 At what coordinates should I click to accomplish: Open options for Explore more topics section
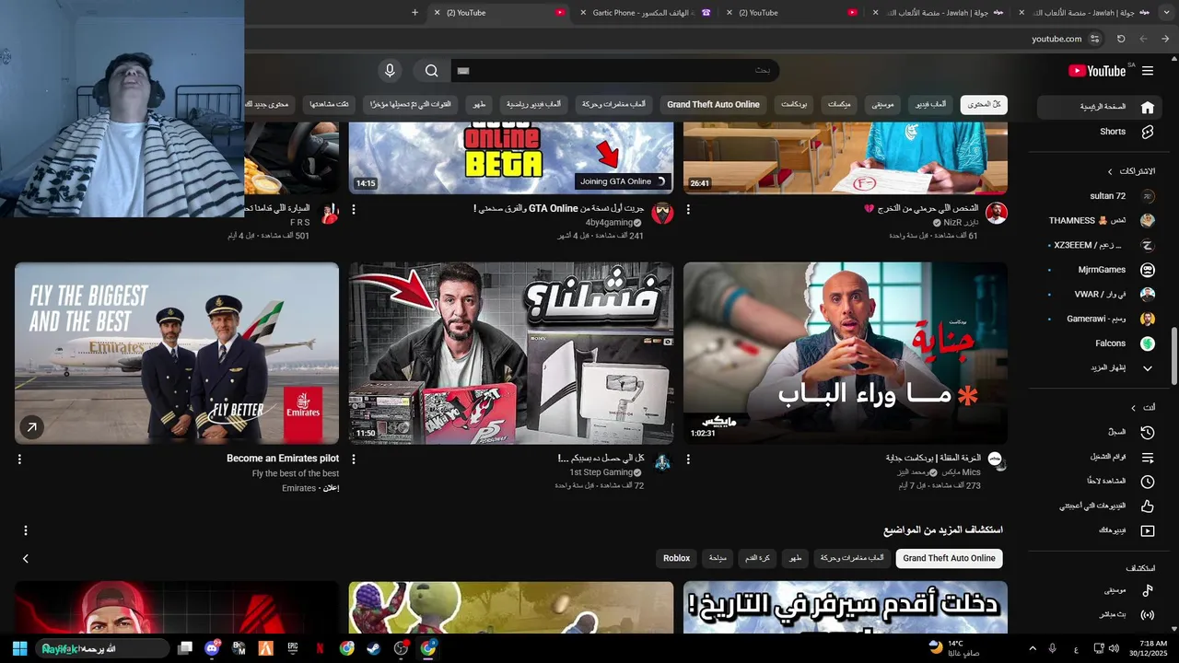(x=26, y=530)
